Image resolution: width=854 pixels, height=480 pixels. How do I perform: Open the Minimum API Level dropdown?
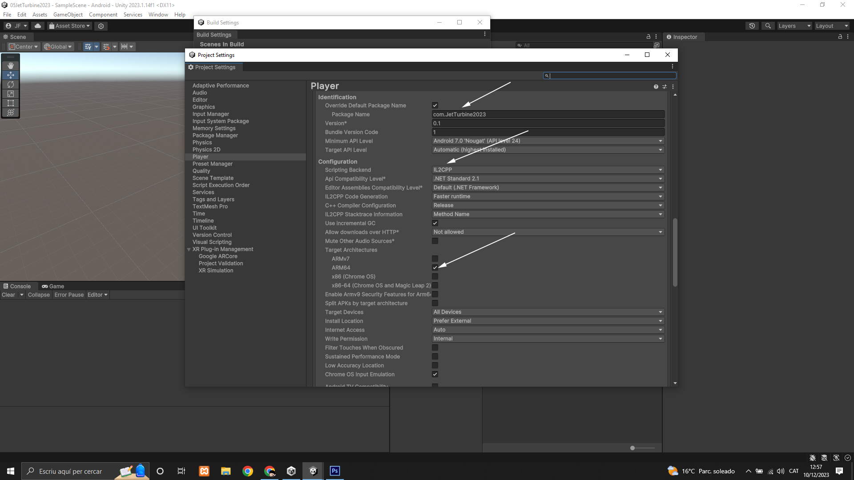[548, 141]
